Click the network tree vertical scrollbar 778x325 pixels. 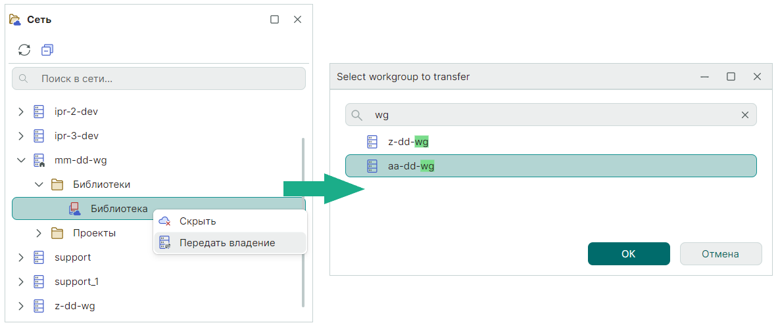303,222
